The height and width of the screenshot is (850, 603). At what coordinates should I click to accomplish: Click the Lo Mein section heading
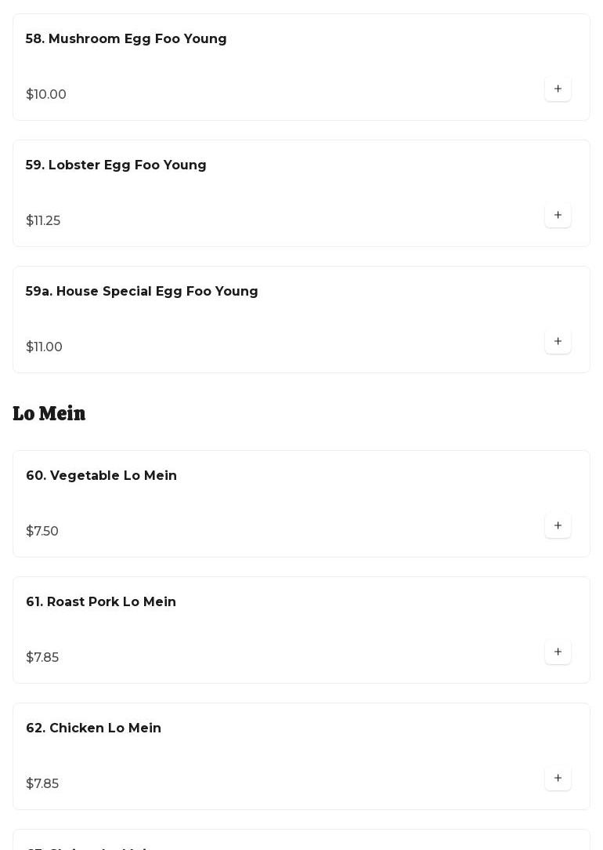pyautogui.click(x=49, y=413)
